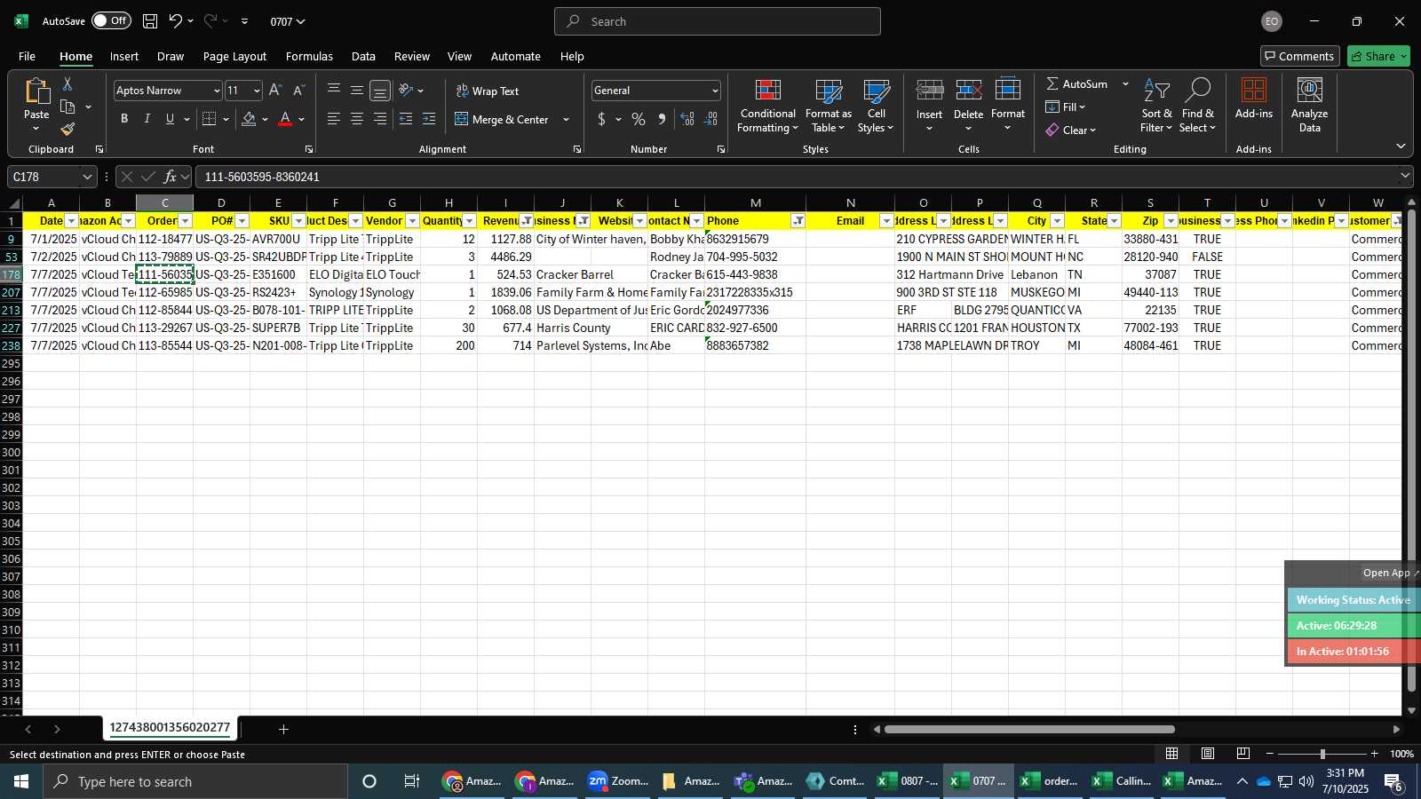Image resolution: width=1421 pixels, height=799 pixels.
Task: Click the Comments button
Action: (1300, 56)
